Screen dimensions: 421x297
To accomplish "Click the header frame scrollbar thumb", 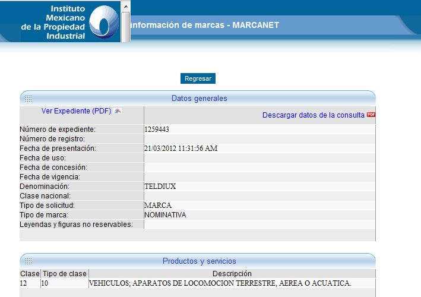I will [x=126, y=27].
